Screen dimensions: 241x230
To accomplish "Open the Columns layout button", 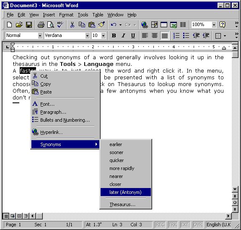I will [x=183, y=25].
